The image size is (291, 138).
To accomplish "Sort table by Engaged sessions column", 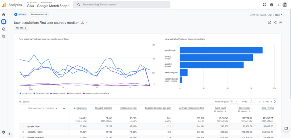I will pos(103,108).
